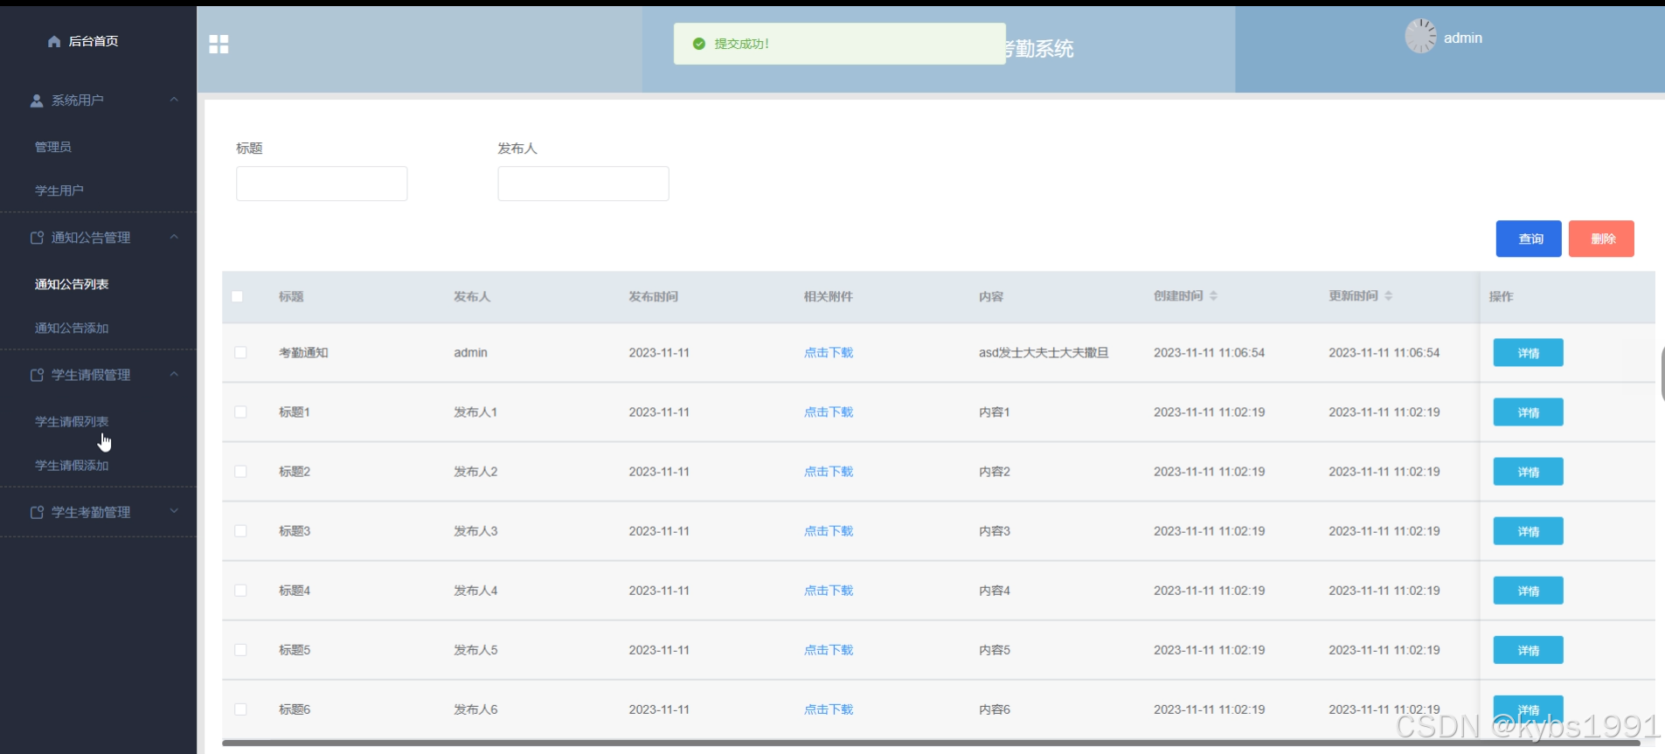Check the box for row 考勤通知

point(240,352)
